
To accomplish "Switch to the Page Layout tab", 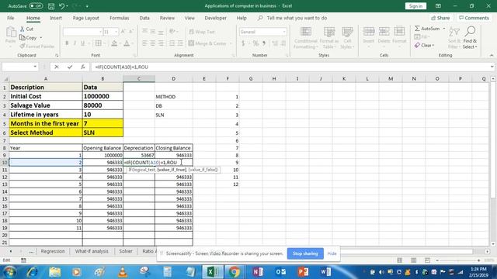I will pos(86,18).
